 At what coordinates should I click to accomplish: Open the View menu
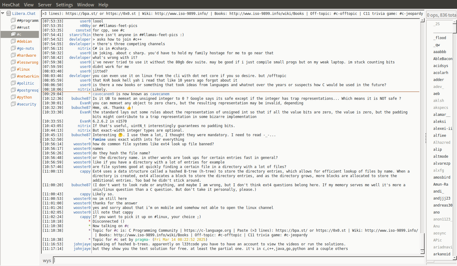tap(29, 5)
